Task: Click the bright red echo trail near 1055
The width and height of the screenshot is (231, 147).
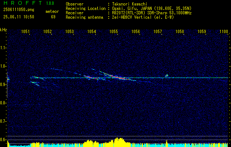Action: pos(118,77)
